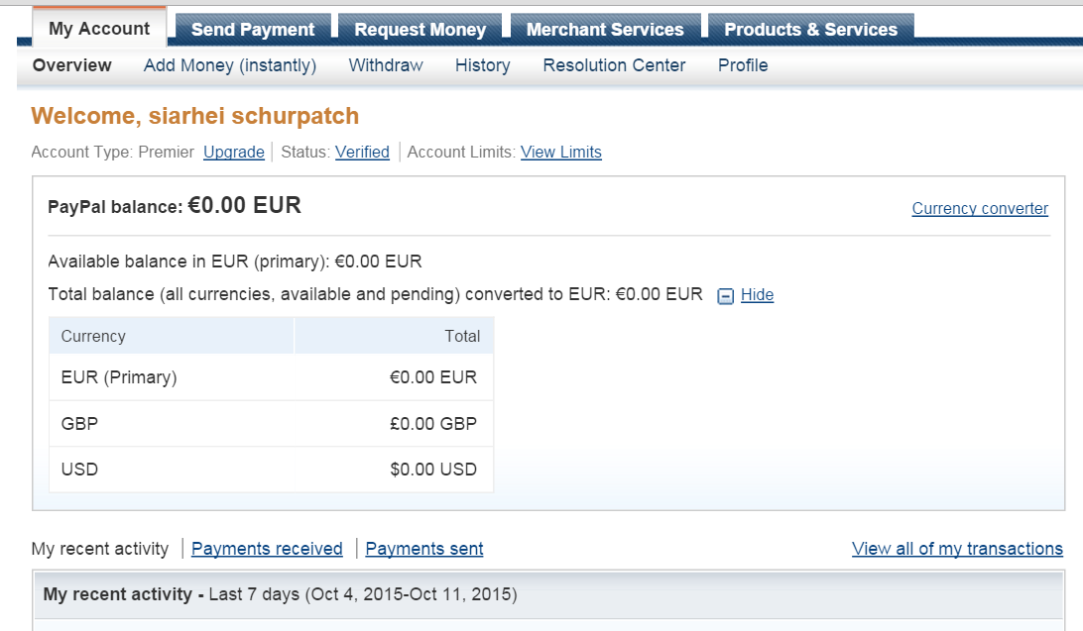The height and width of the screenshot is (631, 1083).
Task: Select the My Account tab
Action: [99, 28]
